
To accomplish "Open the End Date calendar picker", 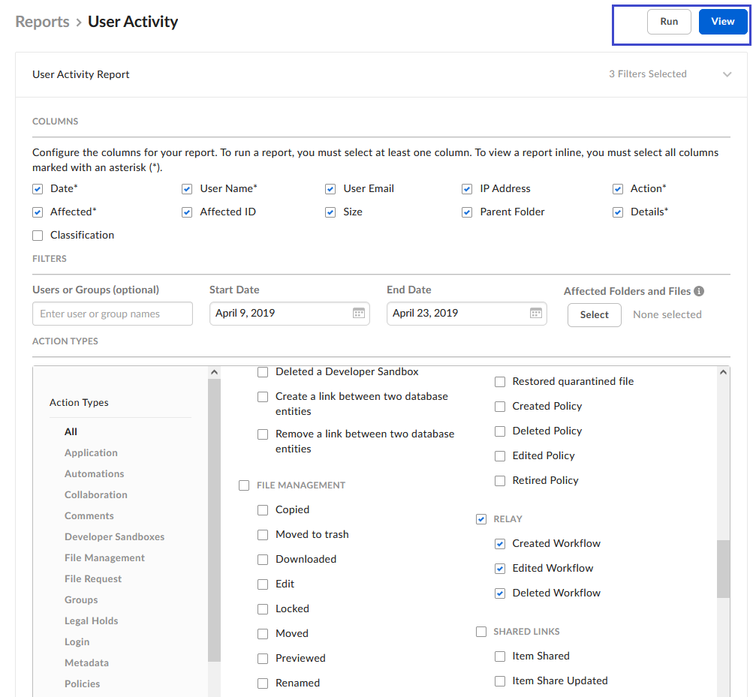I will point(535,314).
